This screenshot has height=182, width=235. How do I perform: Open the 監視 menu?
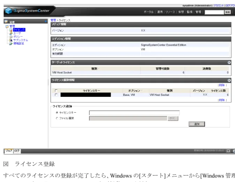click(189, 12)
